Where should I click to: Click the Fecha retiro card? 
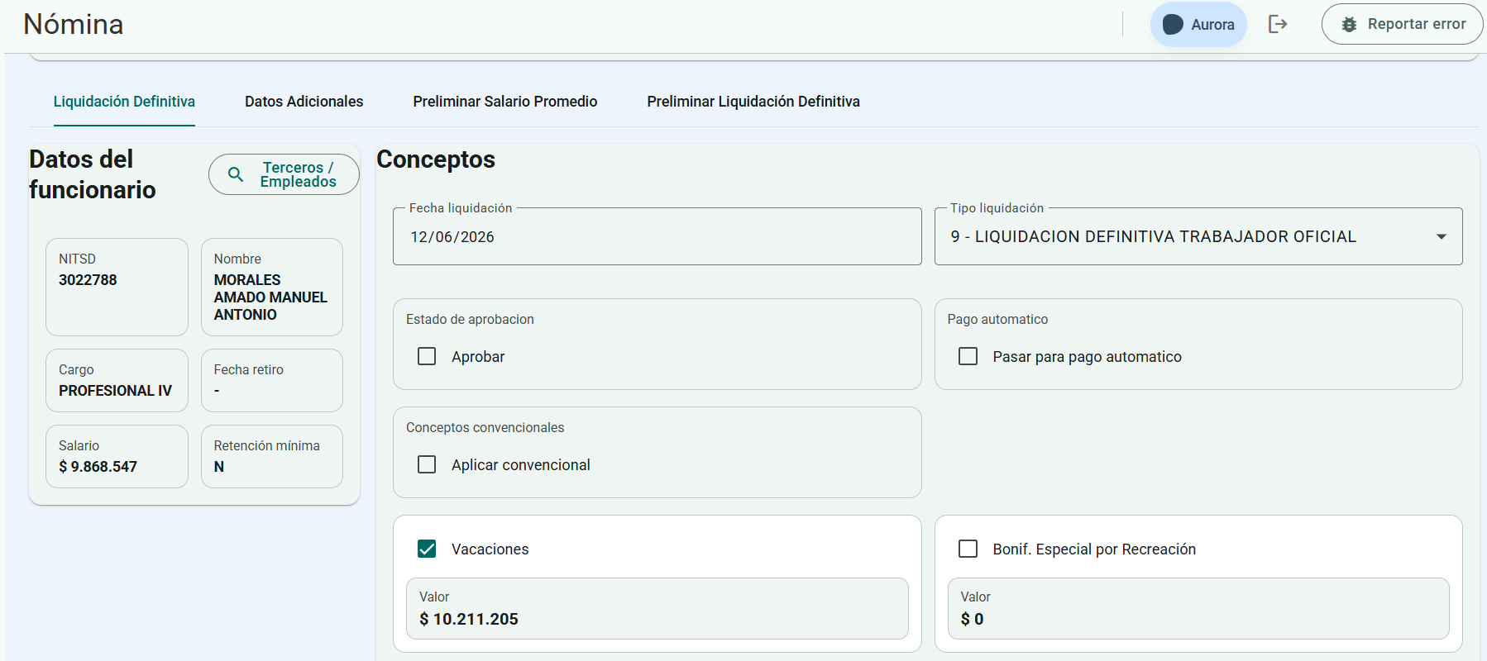[272, 380]
